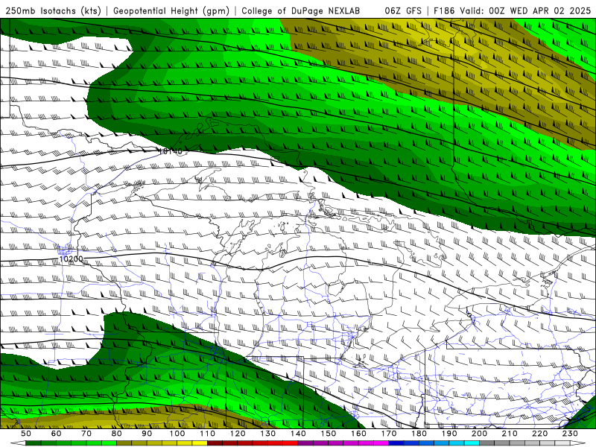Select the dark blue swatch beneath the 170 label
596x447 pixels.
coord(396,443)
